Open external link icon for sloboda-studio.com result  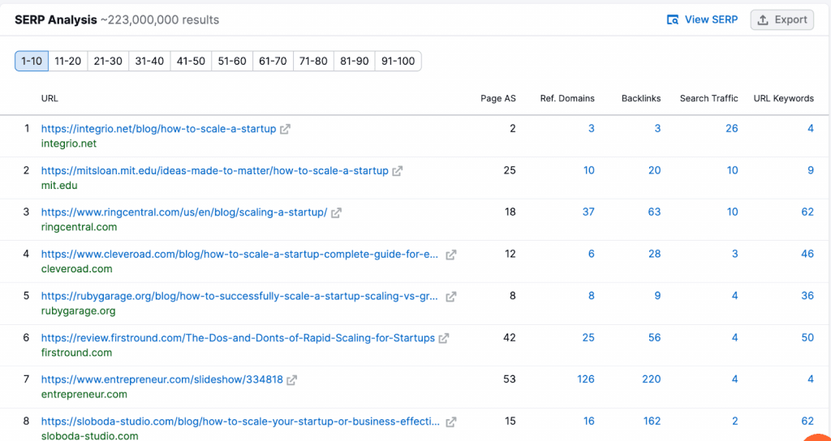[x=451, y=422]
